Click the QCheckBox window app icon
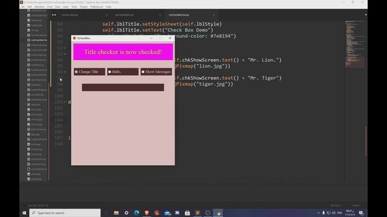 pos(74,38)
